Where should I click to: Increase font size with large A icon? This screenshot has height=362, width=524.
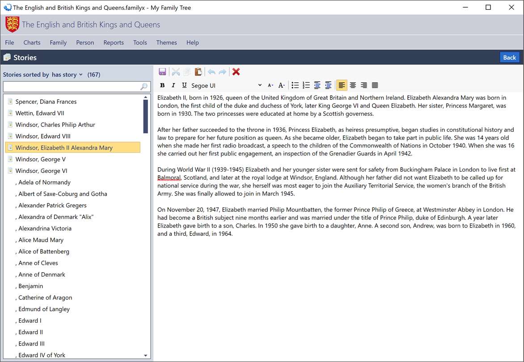click(x=282, y=85)
